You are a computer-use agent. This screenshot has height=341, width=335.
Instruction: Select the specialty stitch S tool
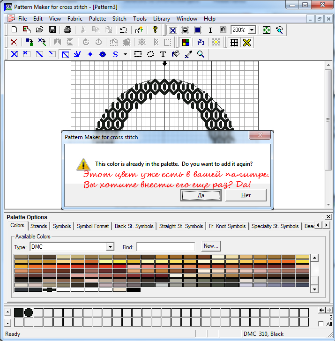coord(115,54)
